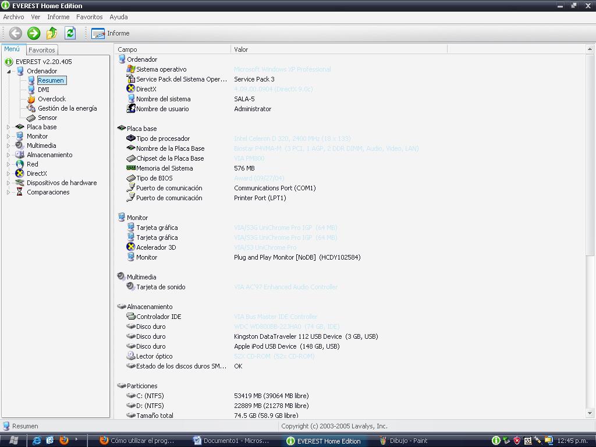Click the Acelerador 3D icon
This screenshot has width=596, height=447.
[131, 247]
